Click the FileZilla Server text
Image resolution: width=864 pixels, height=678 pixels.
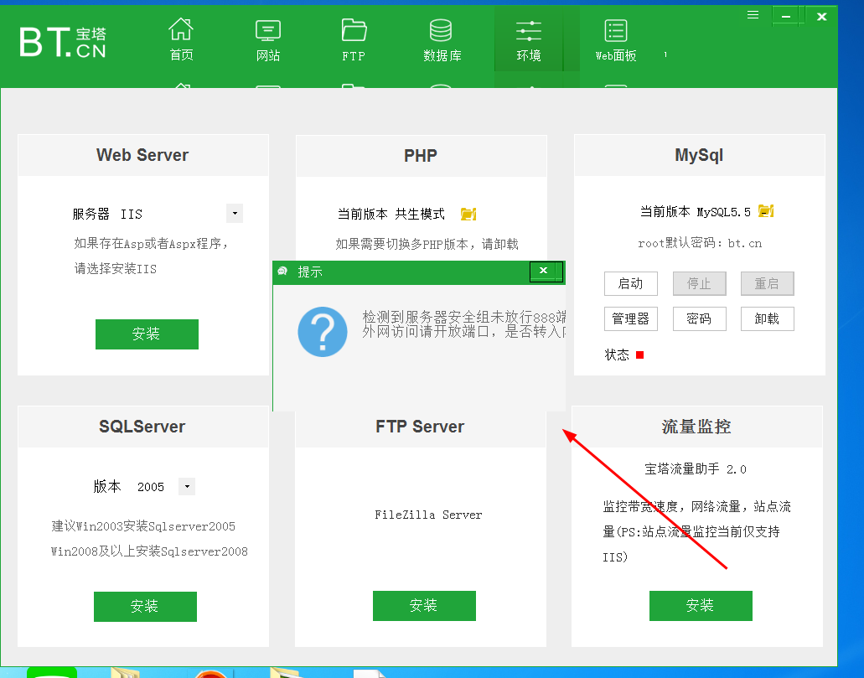(428, 515)
